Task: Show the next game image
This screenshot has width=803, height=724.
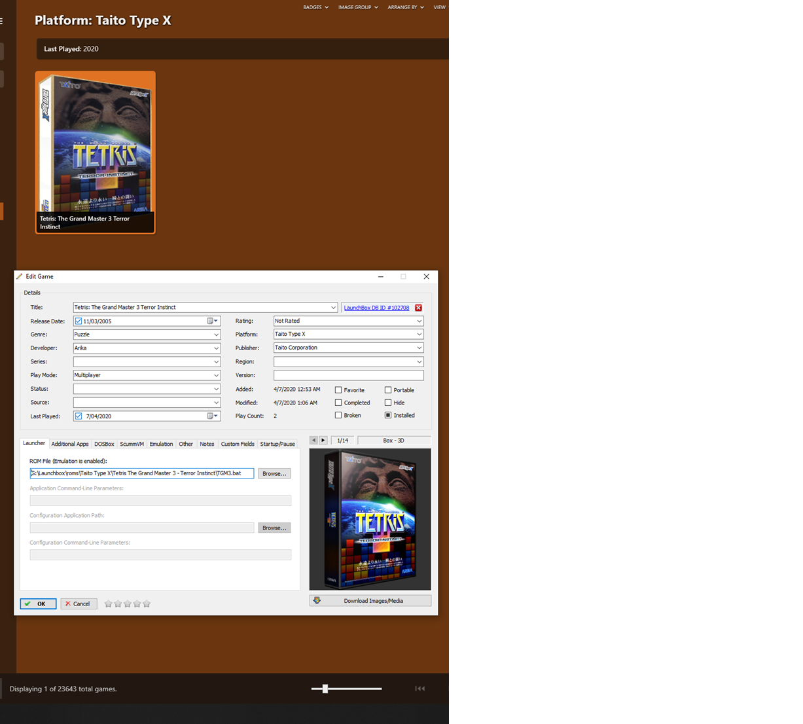Action: coord(323,441)
